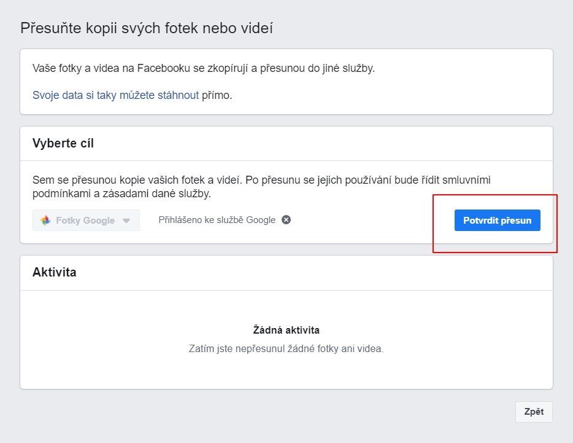Open the Svoje data si taky můžete stáhnout link

[115, 95]
